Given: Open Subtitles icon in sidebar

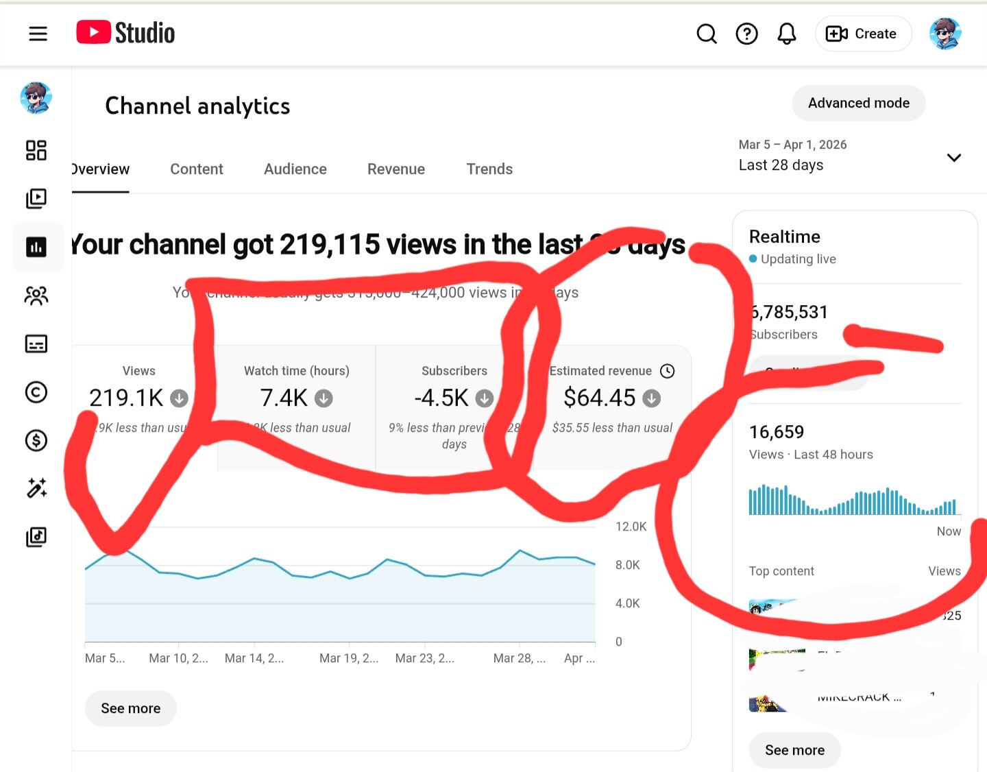Looking at the screenshot, I should [x=36, y=343].
